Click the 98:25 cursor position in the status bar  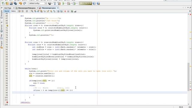(x=181, y=107)
